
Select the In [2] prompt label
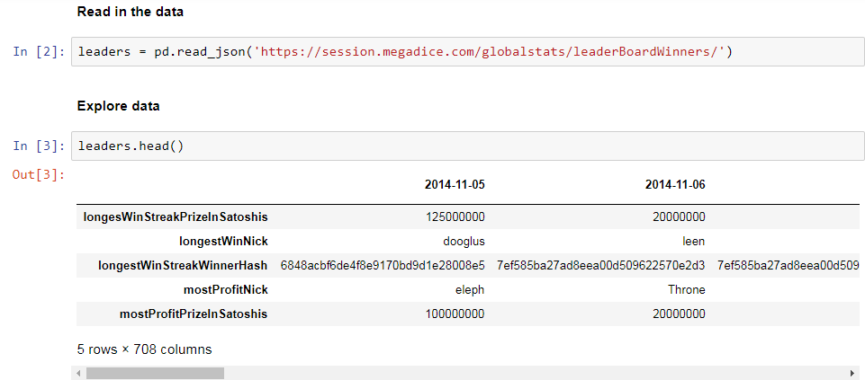click(40, 52)
